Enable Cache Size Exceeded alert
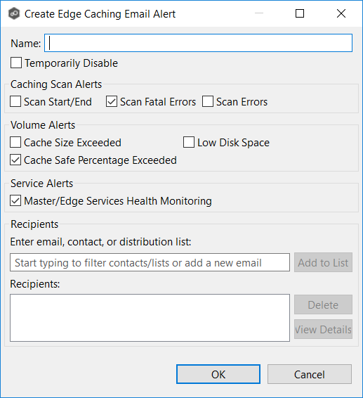The image size is (363, 398). [x=15, y=143]
